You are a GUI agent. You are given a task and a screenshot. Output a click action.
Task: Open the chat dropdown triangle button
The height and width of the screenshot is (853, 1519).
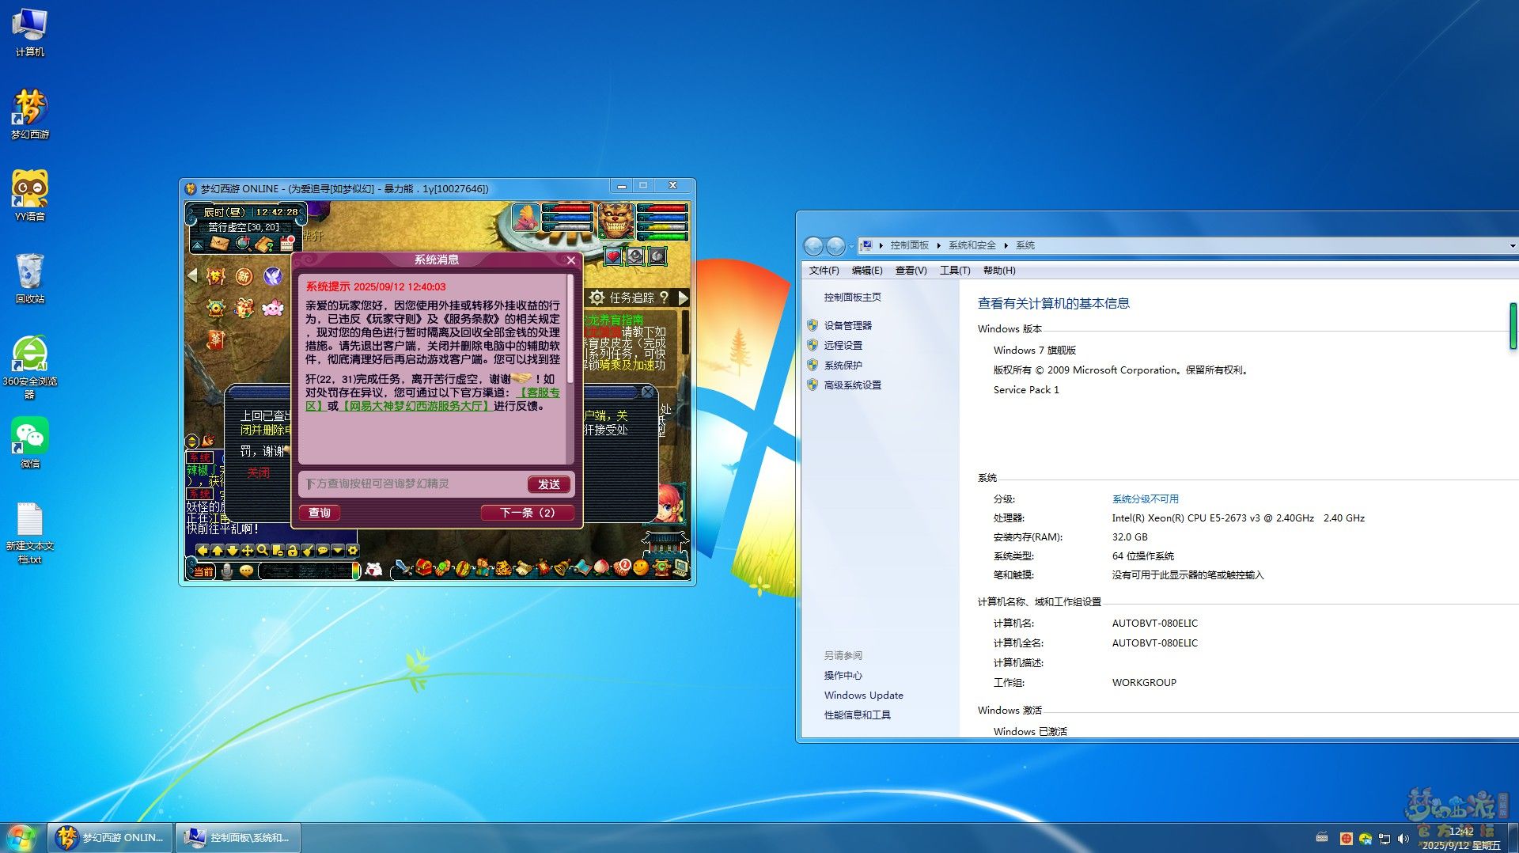coord(338,550)
